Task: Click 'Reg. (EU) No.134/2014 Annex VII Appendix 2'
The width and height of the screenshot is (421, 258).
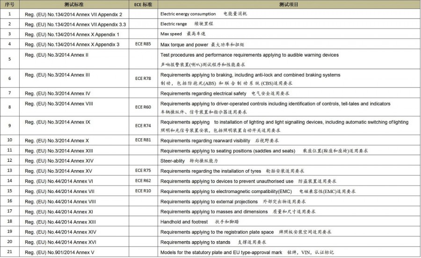Action: (73, 14)
